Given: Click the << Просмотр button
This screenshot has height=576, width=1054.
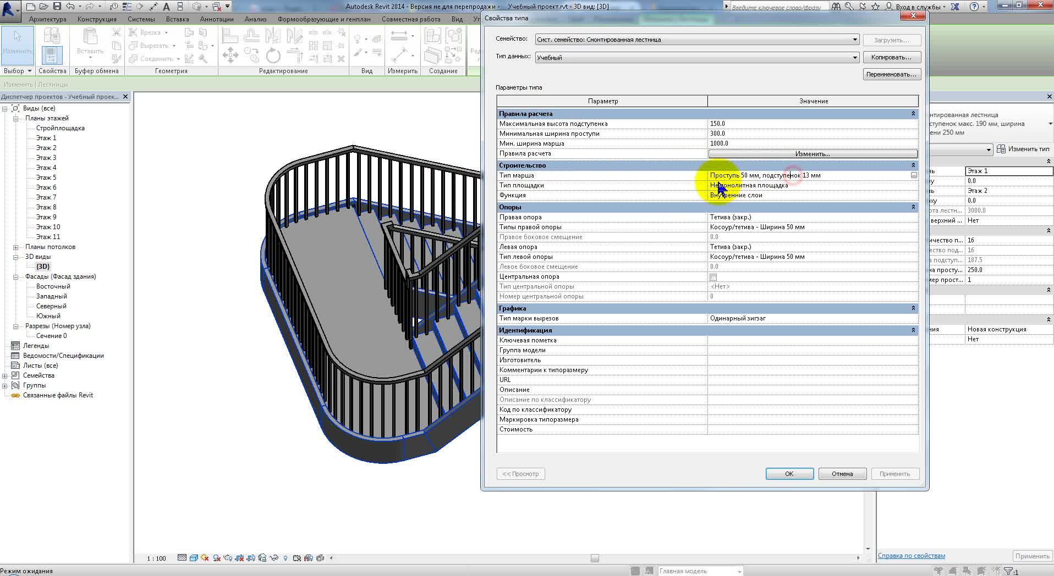Looking at the screenshot, I should [520, 474].
